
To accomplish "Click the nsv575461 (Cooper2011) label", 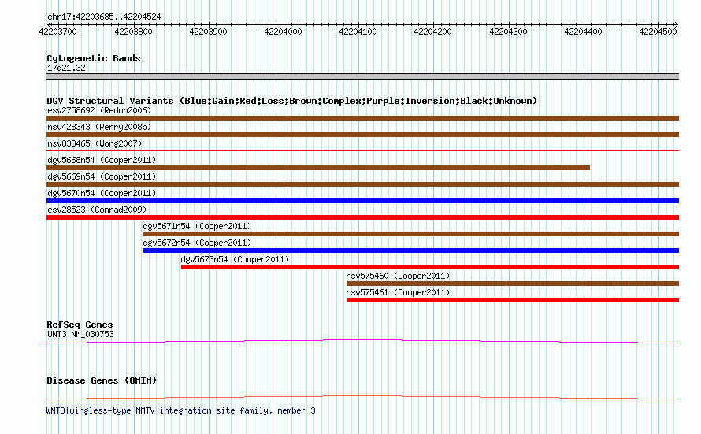I will pos(398,292).
